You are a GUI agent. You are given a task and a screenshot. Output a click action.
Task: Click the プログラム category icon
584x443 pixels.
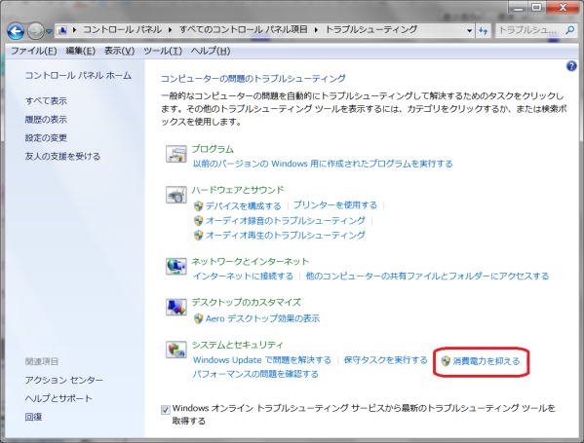pyautogui.click(x=176, y=154)
